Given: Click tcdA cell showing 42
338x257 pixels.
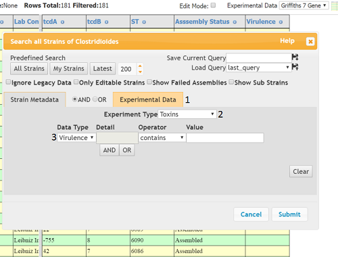Looking at the screenshot, I should 64,251.
